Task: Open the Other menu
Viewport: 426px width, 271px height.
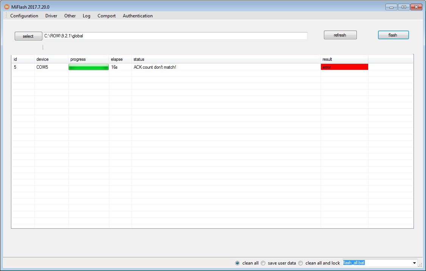Action: tap(70, 16)
